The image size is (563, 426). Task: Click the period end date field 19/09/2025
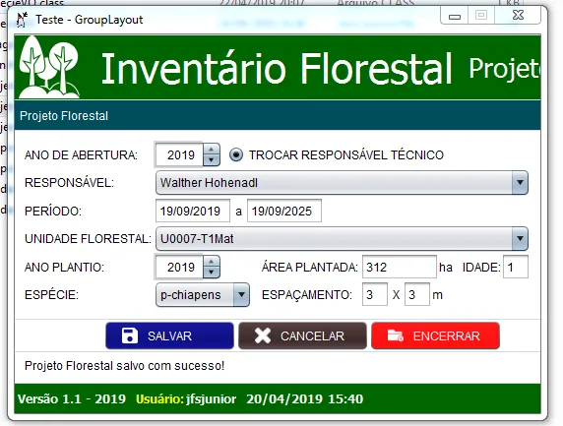(284, 211)
